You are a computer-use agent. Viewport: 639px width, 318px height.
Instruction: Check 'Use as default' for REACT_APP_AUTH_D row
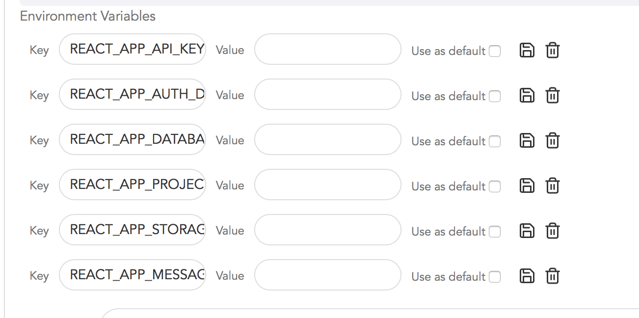[x=495, y=96]
